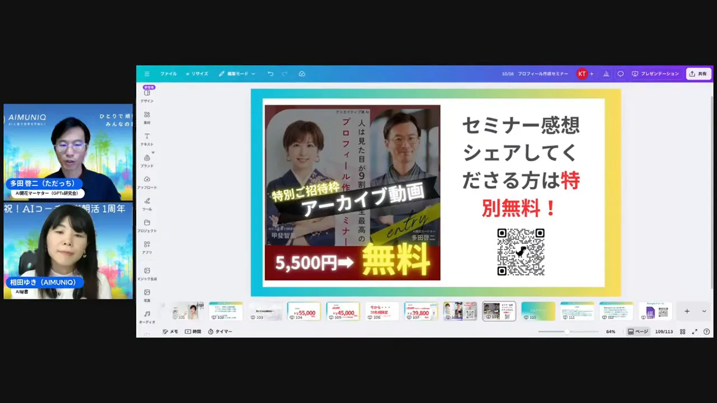The width and height of the screenshot is (717, 403).
Task: Open the KT profile avatar
Action: [x=582, y=74]
